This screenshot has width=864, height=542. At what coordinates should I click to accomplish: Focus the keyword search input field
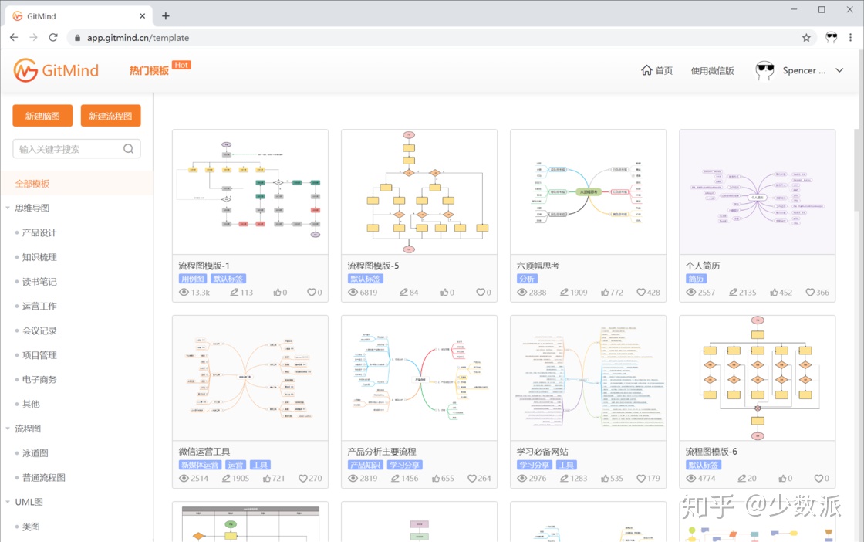(x=76, y=149)
